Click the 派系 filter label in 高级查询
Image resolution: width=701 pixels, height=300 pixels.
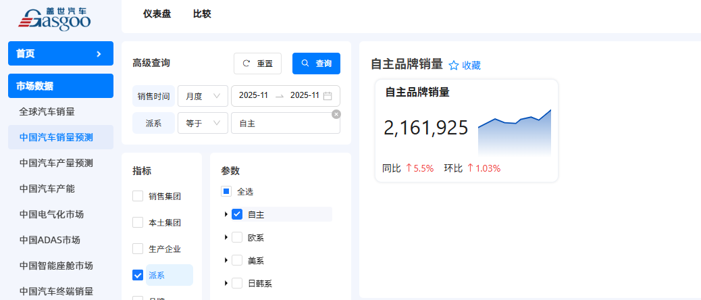pos(153,123)
